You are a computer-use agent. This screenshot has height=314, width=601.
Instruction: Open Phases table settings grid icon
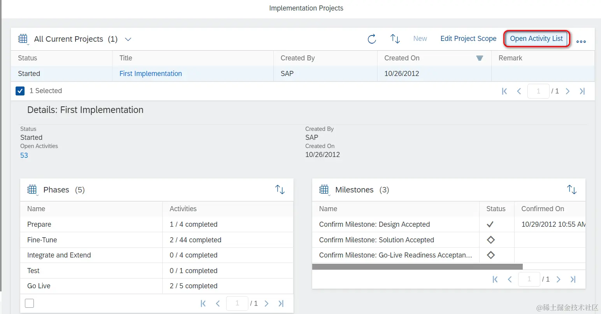coord(32,190)
